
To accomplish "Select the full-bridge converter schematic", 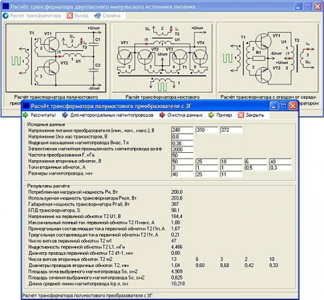I will pos(162,58).
